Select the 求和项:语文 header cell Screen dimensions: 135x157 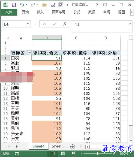[x=47, y=53]
